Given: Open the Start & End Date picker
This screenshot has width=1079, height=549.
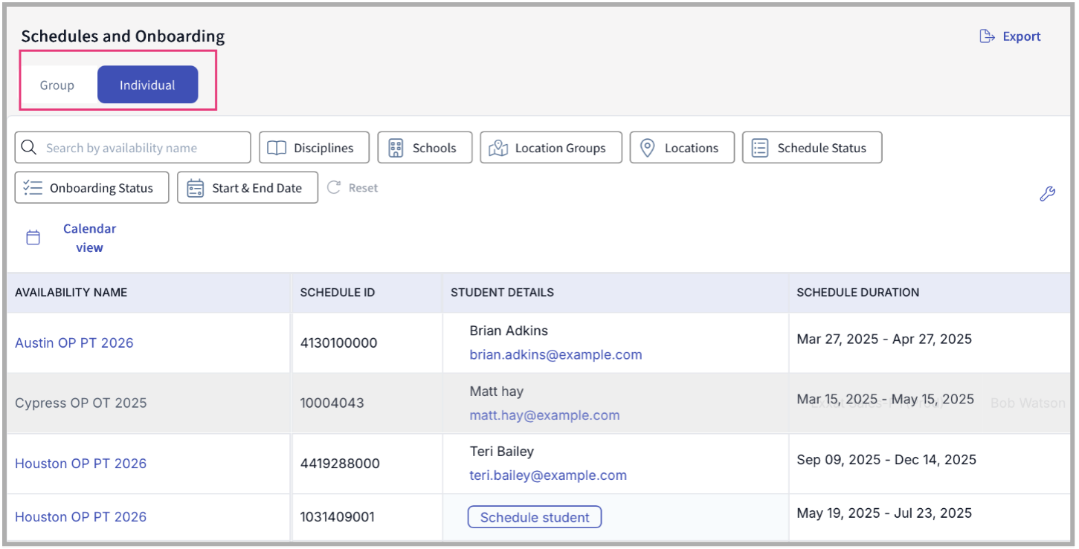Looking at the screenshot, I should [x=248, y=188].
